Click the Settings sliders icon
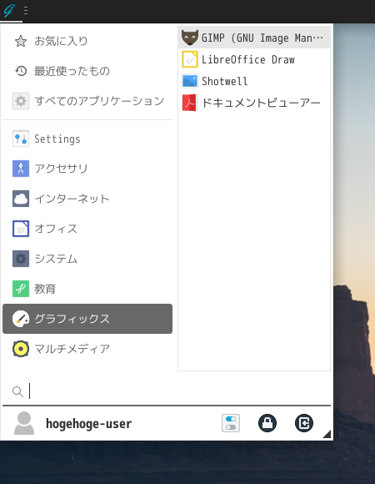The height and width of the screenshot is (484, 375). (x=21, y=139)
